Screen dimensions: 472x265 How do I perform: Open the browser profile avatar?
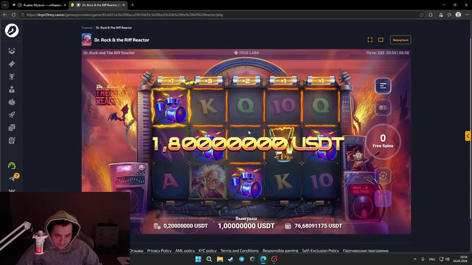click(458, 15)
